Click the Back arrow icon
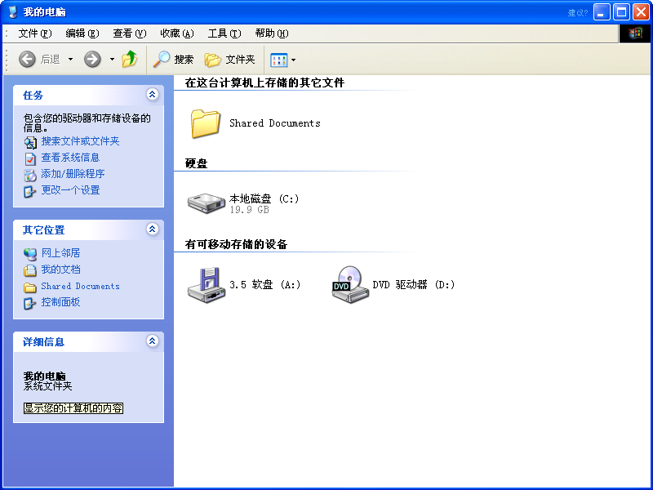 [x=27, y=59]
